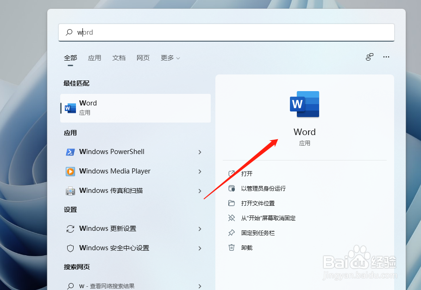Click the magnifier icon in search box
The width and height of the screenshot is (421, 290).
click(x=69, y=32)
